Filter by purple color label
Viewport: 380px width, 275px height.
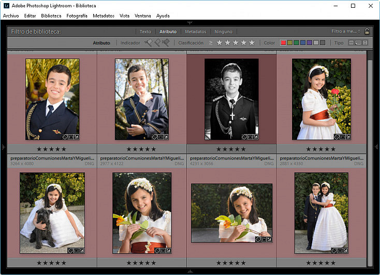pyautogui.click(x=309, y=42)
